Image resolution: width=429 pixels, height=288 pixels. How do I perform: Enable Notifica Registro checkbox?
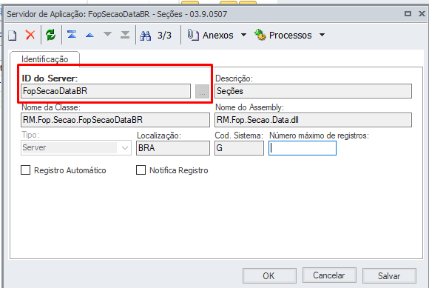pyautogui.click(x=141, y=170)
